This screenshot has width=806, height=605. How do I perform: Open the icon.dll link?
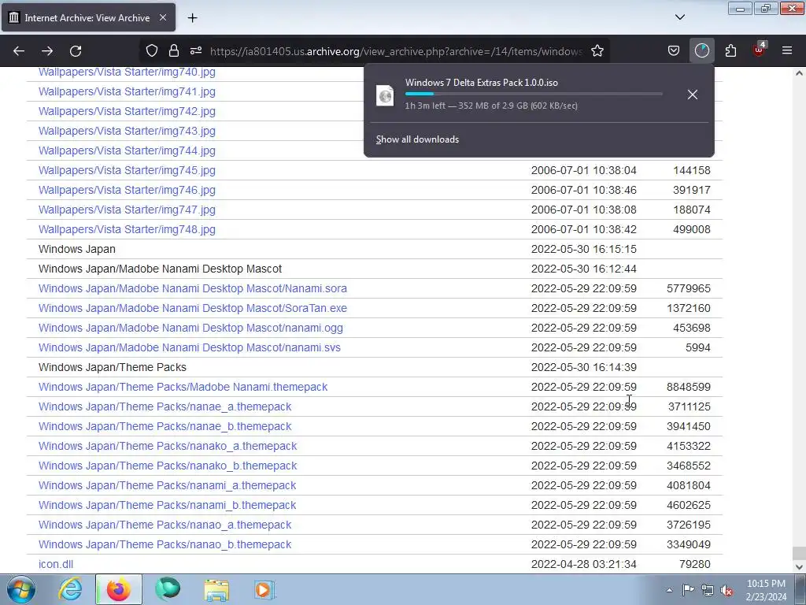56,564
